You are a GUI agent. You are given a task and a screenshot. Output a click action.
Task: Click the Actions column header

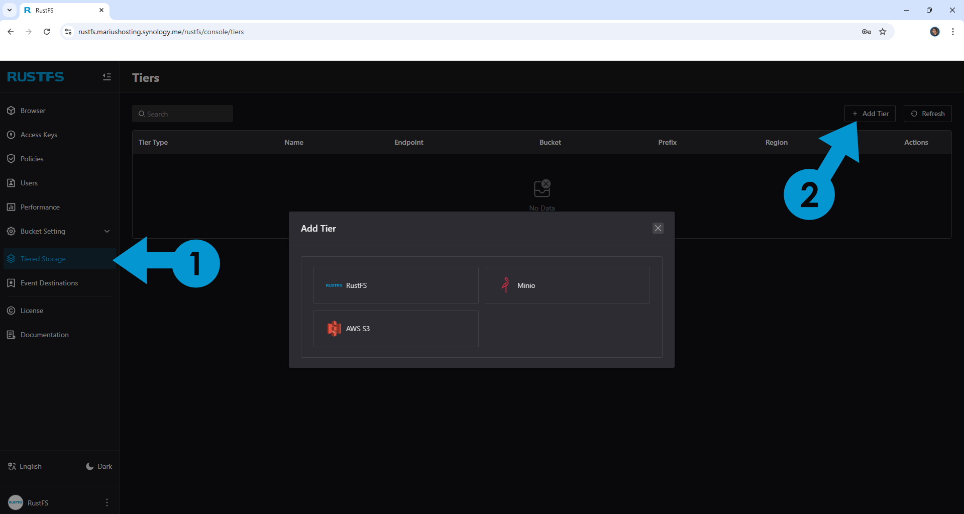pos(916,142)
